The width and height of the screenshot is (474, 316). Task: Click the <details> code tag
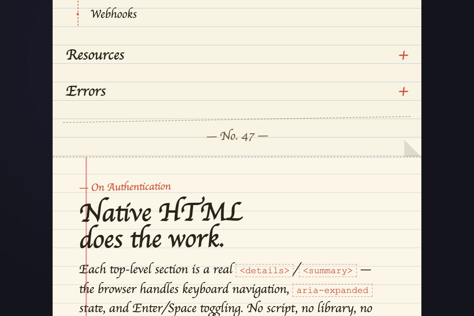[x=265, y=271]
